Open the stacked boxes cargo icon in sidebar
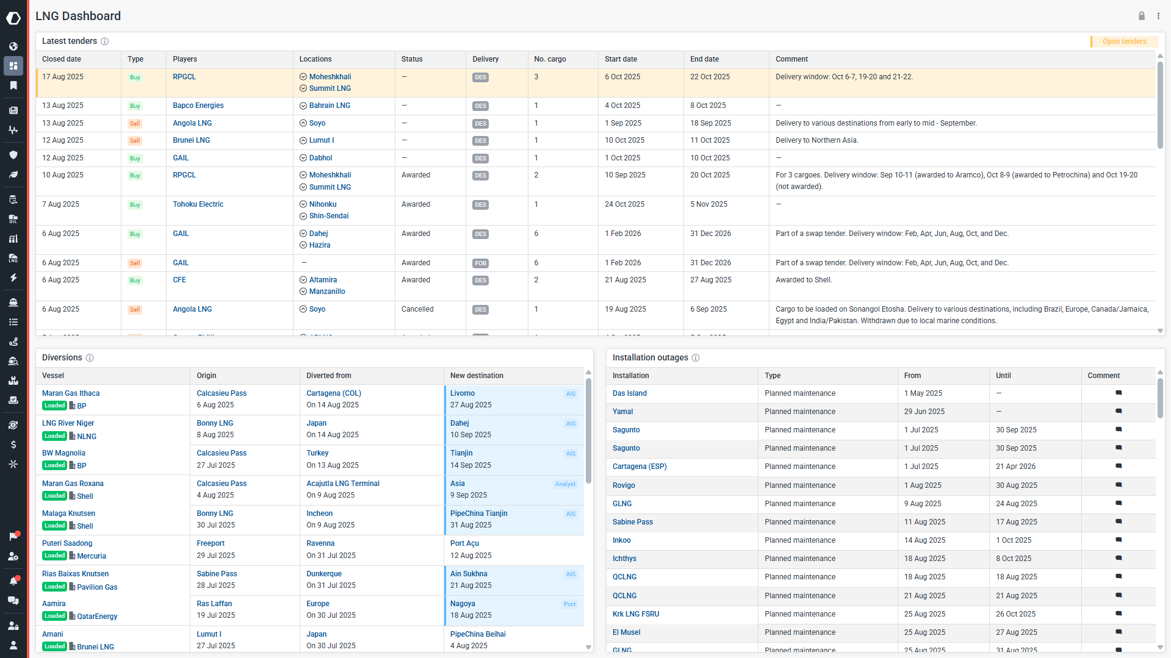The width and height of the screenshot is (1171, 658). click(x=13, y=381)
